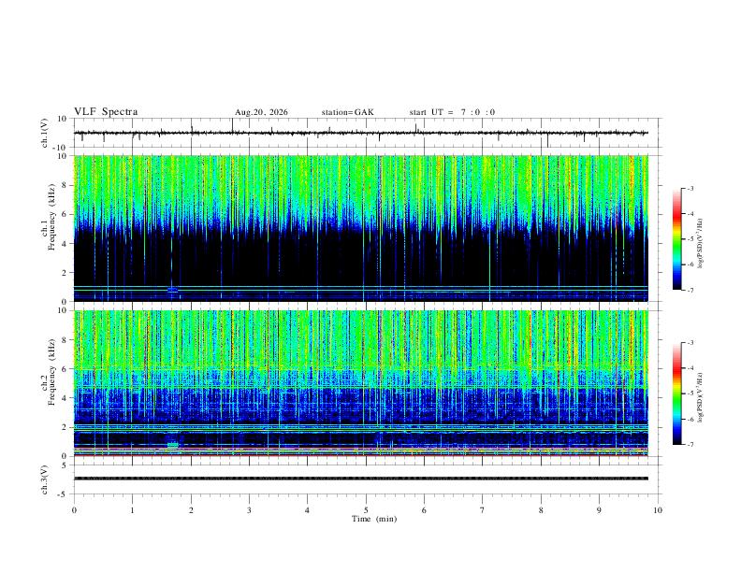Click the start UT time label
Image resolution: width=741 pixels, height=572 pixels.
pos(452,112)
